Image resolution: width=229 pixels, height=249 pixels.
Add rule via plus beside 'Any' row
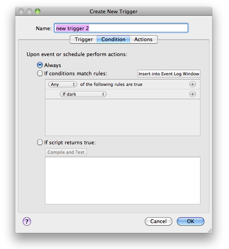192,84
